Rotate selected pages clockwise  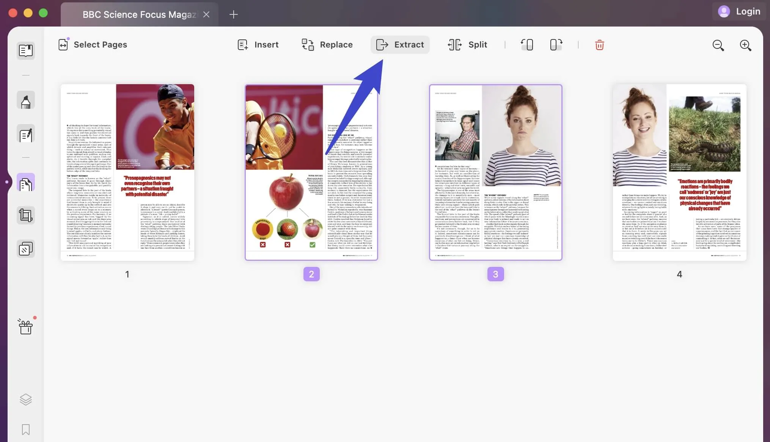click(556, 45)
